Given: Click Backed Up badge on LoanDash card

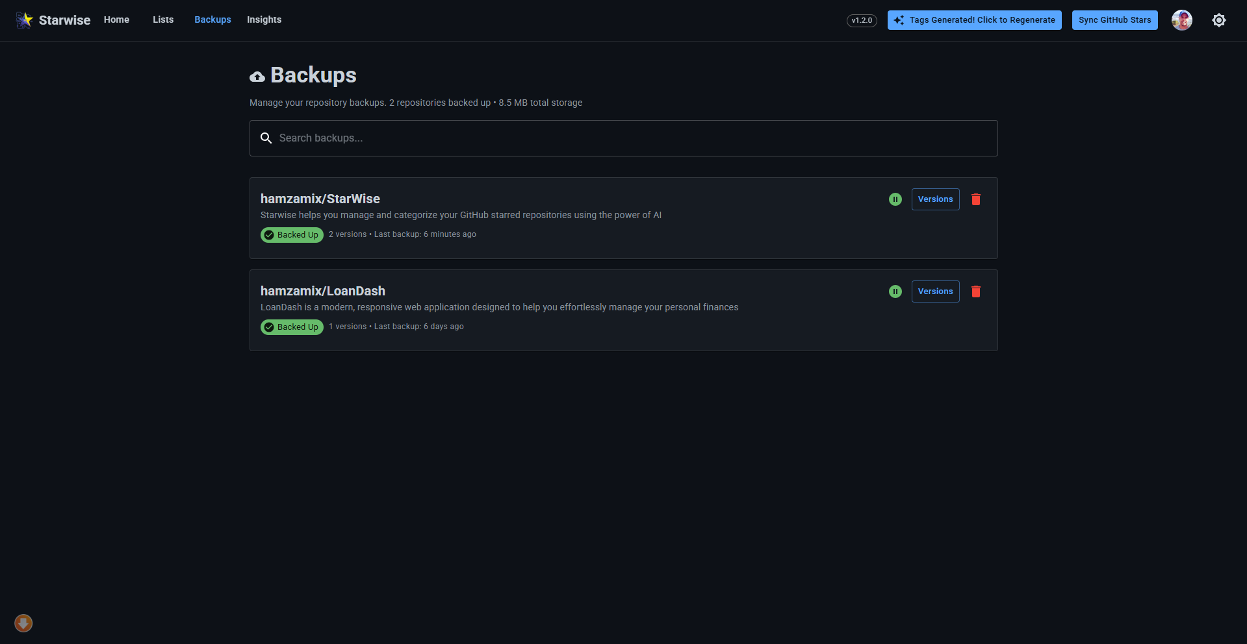Looking at the screenshot, I should point(292,327).
